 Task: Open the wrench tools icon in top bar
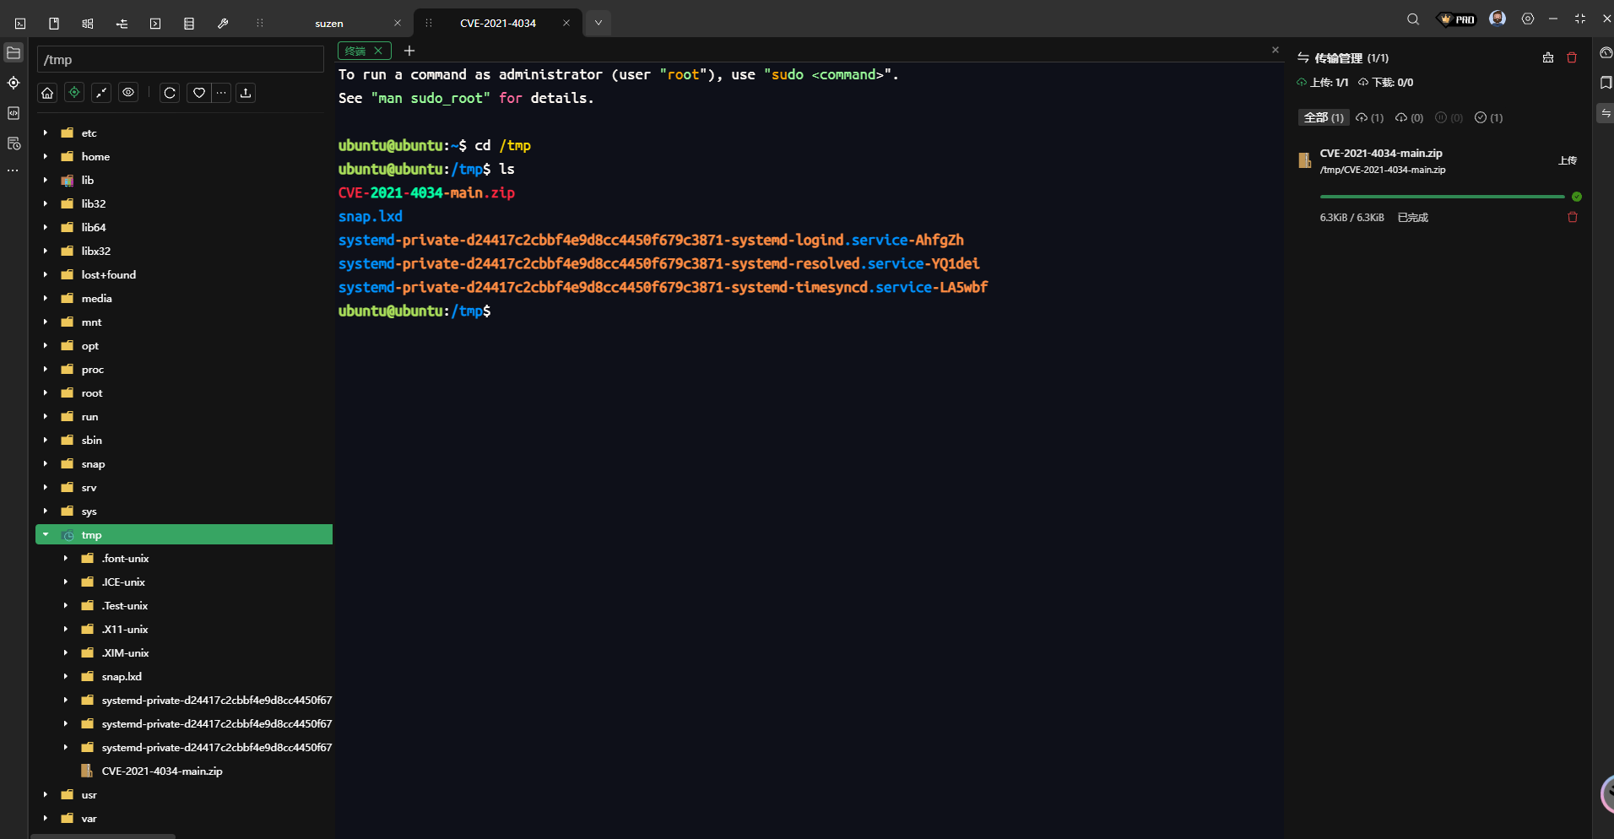tap(223, 24)
